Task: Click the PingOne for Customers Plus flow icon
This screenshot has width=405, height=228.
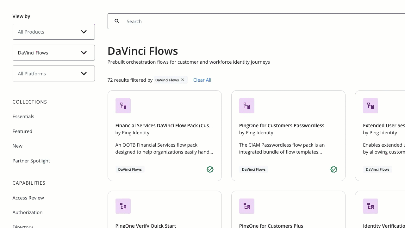Action: [x=247, y=206]
